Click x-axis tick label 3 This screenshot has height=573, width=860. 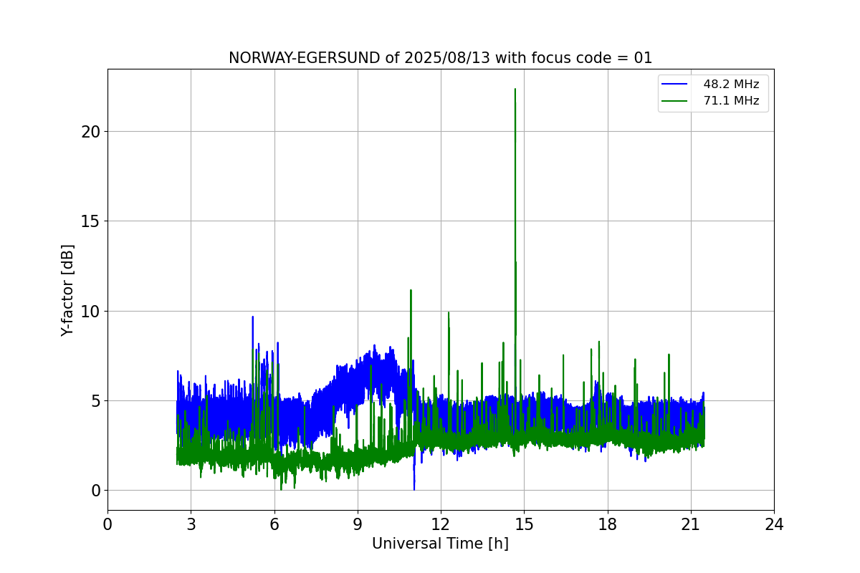[191, 524]
